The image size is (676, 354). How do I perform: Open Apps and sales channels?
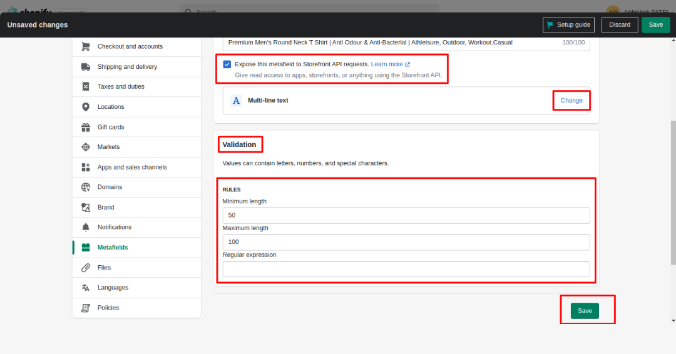tap(136, 167)
